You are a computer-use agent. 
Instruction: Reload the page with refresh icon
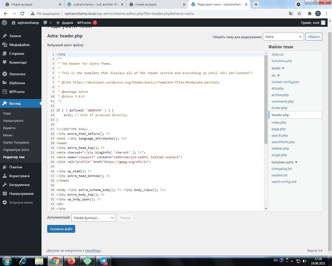(22, 14)
